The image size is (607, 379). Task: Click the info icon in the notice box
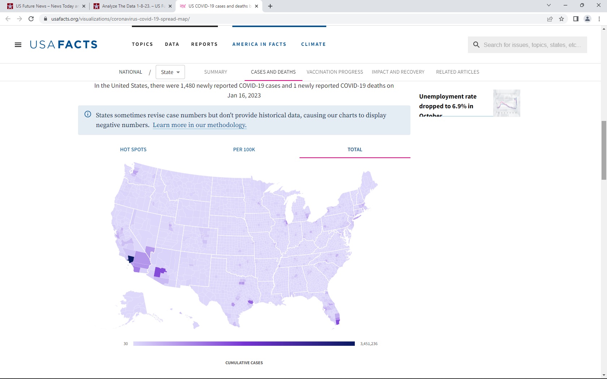click(88, 114)
